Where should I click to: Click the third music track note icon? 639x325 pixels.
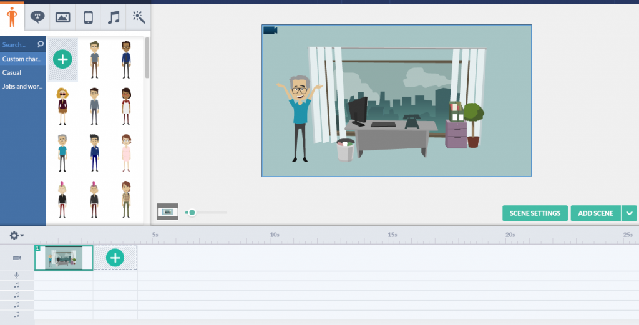click(17, 304)
